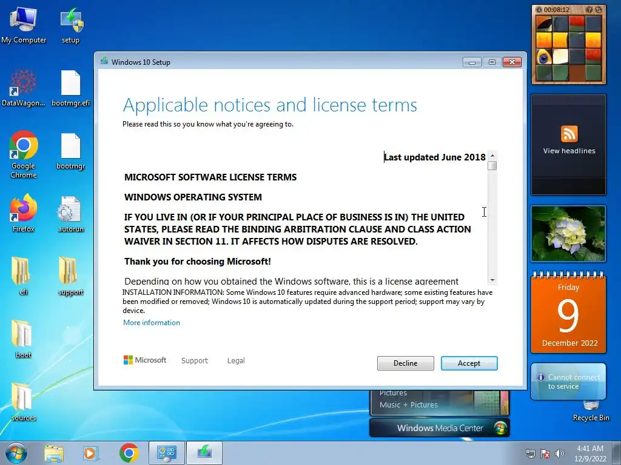621x465 pixels.
Task: Open the Windows Start menu orb
Action: coord(16,453)
